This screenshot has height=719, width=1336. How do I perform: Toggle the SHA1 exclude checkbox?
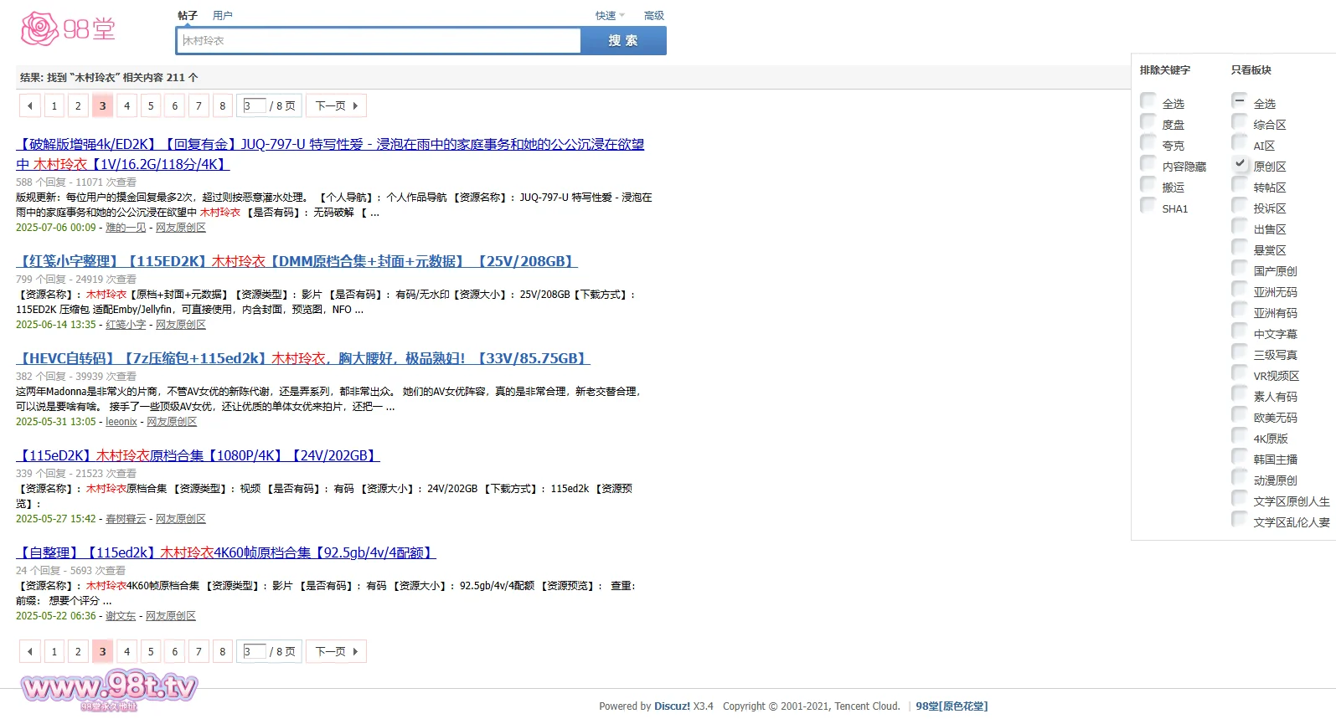click(x=1148, y=206)
